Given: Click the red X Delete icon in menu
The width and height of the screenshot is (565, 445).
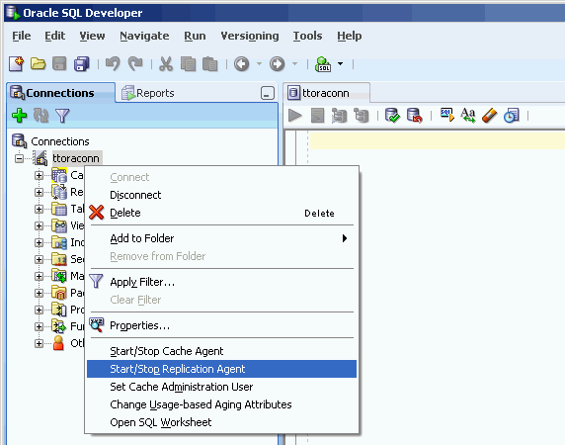Looking at the screenshot, I should tap(96, 213).
